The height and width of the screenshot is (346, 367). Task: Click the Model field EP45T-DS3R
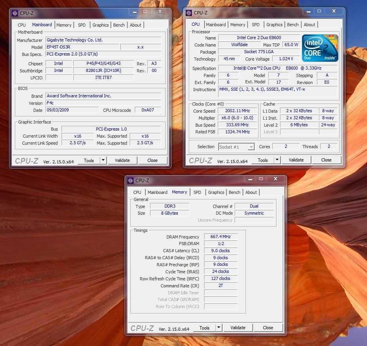pyautogui.click(x=82, y=47)
